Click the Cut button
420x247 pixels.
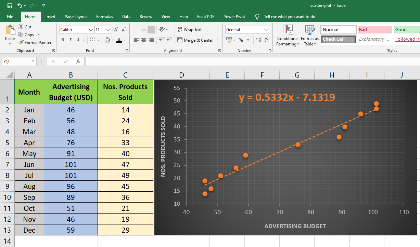click(25, 27)
